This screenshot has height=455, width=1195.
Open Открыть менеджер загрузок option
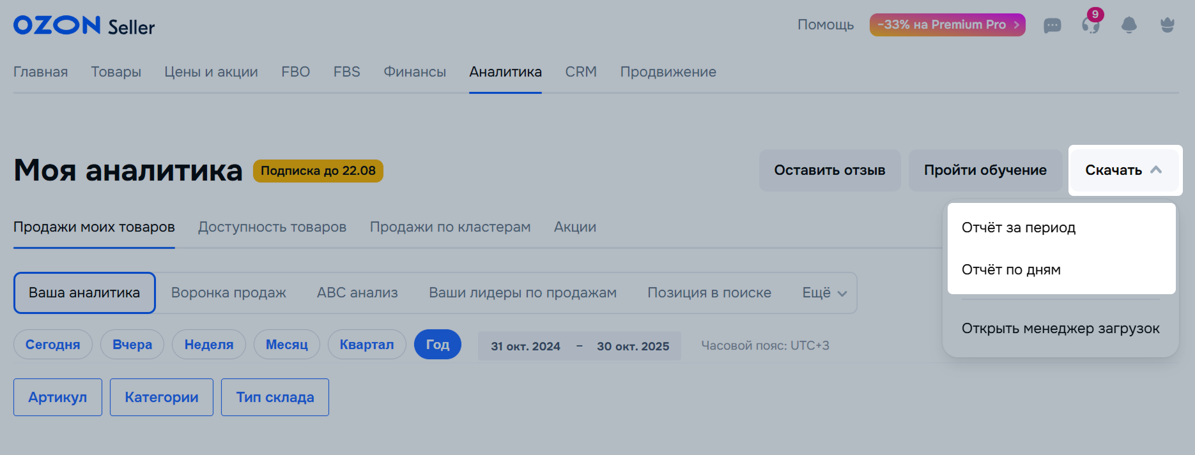1060,329
